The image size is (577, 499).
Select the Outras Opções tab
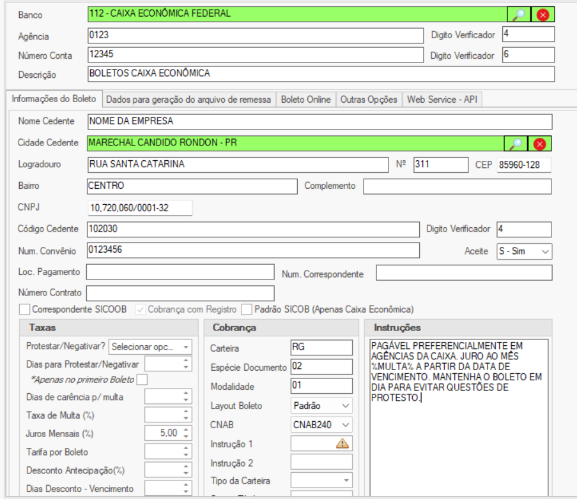pyautogui.click(x=369, y=100)
